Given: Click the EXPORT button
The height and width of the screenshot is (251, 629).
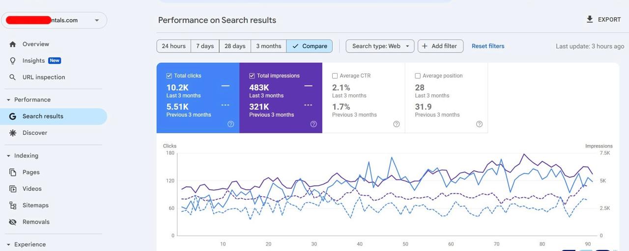Looking at the screenshot, I should (603, 20).
